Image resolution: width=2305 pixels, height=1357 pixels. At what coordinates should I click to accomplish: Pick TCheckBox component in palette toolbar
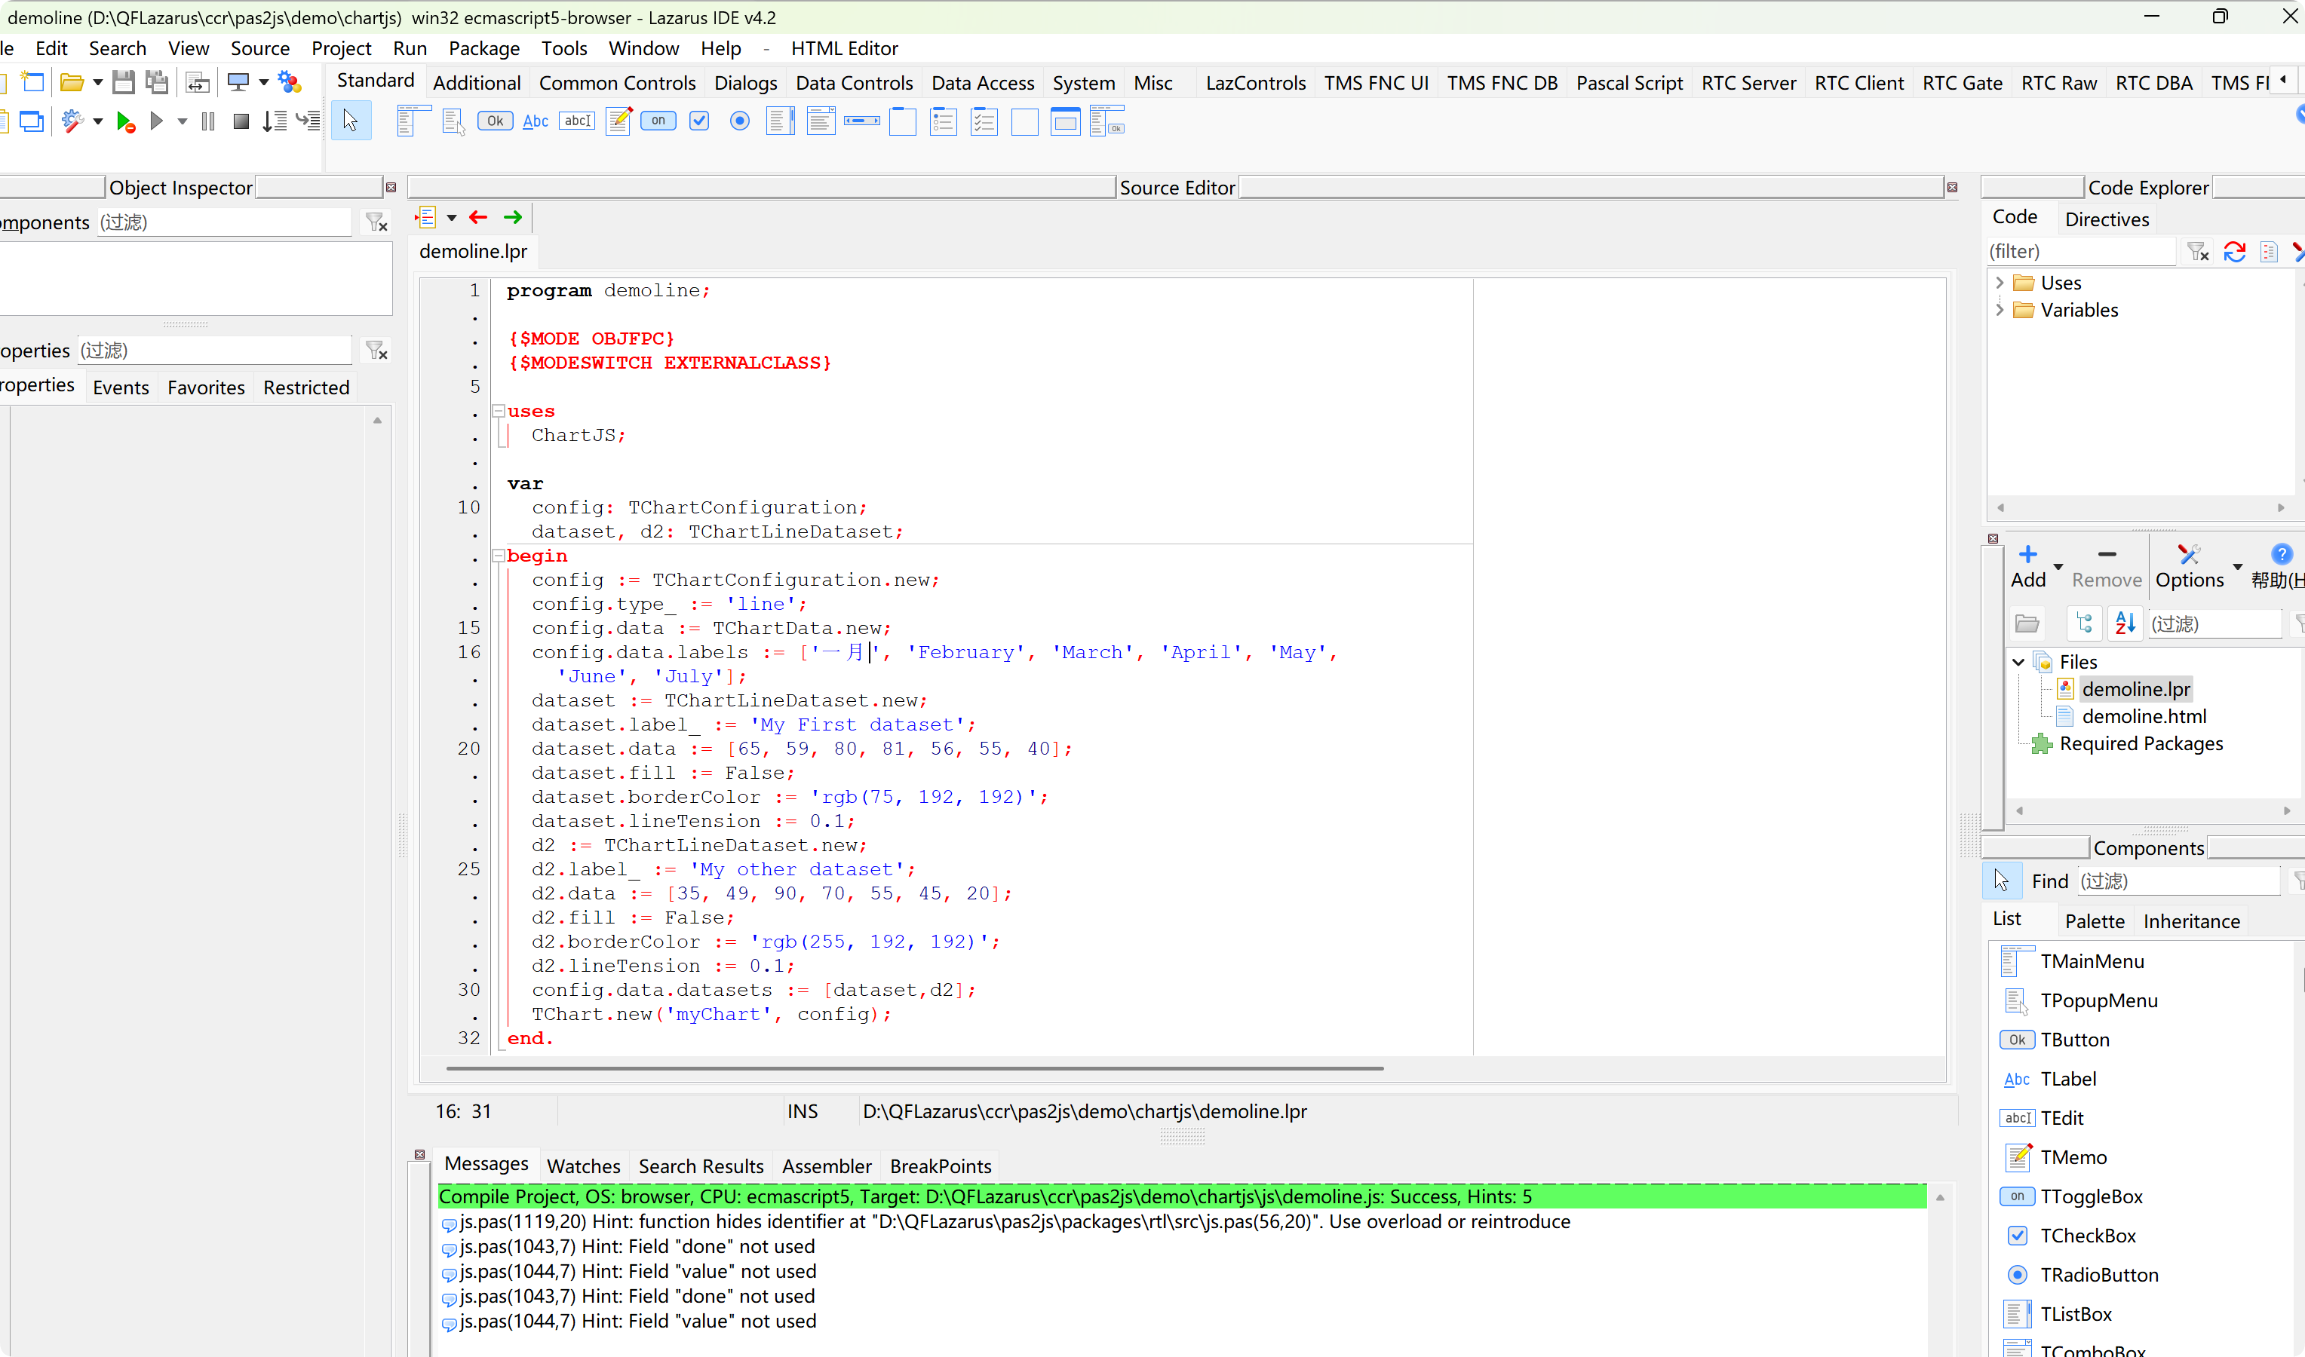[x=700, y=121]
